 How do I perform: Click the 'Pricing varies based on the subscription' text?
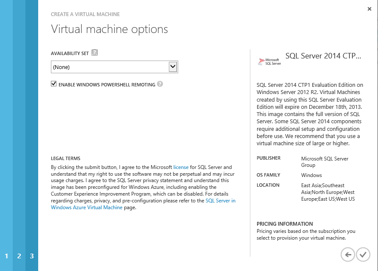[x=306, y=235]
